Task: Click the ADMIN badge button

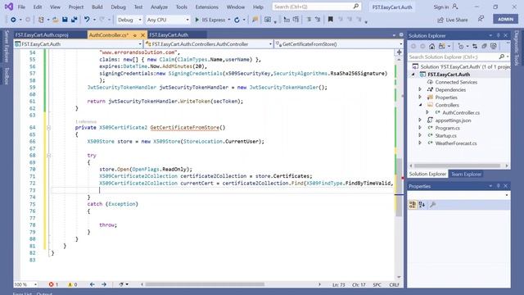Action: 505,19
